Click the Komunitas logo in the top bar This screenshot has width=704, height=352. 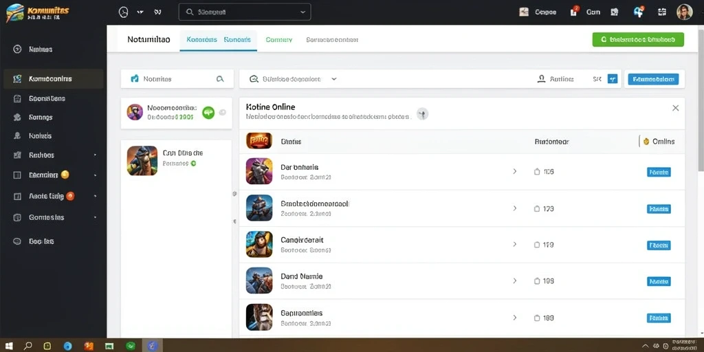point(38,12)
